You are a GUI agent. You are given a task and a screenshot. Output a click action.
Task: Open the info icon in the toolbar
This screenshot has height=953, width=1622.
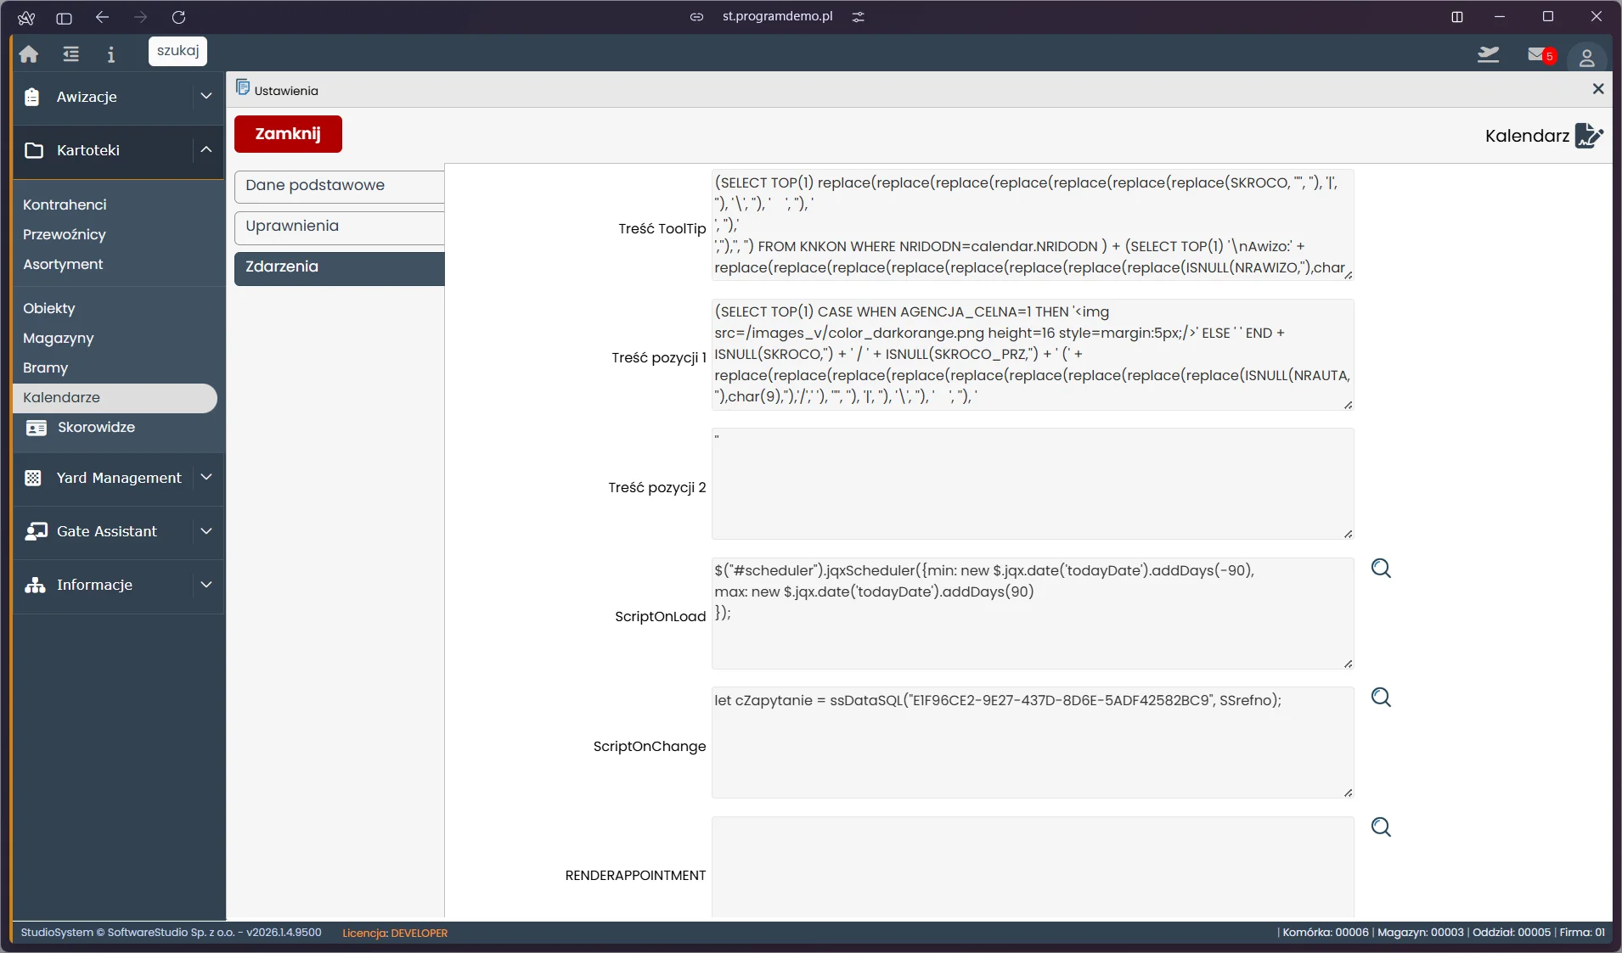coord(110,54)
